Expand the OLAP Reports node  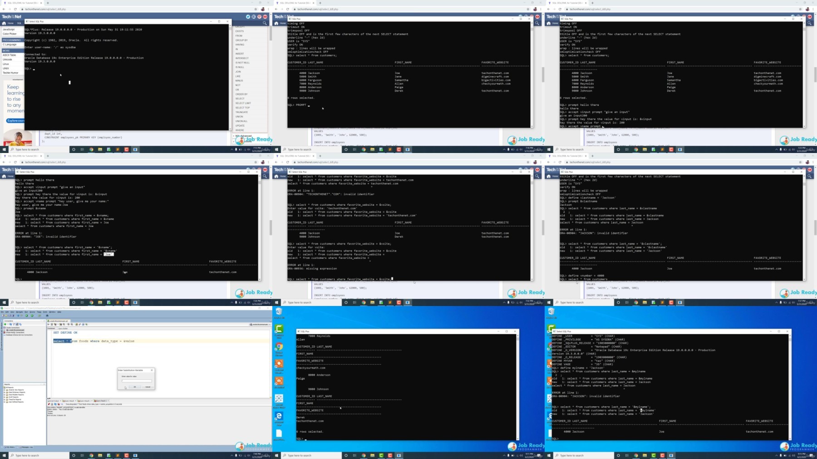point(5,397)
